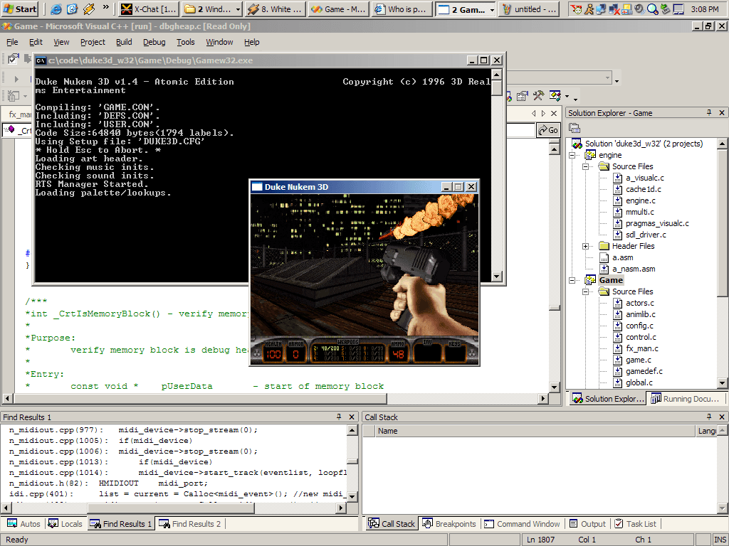Viewport: 729px width, 546px height.
Task: Select mmulti.c in Solution Explorer
Action: point(640,212)
